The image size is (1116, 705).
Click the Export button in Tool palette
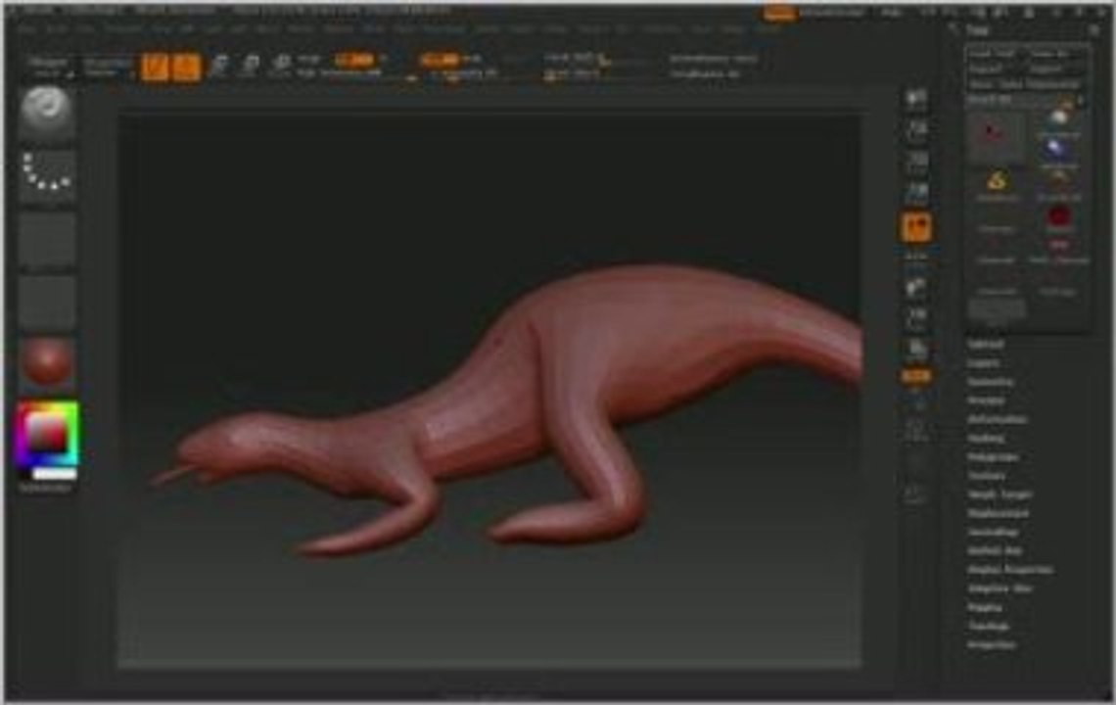(x=1052, y=70)
